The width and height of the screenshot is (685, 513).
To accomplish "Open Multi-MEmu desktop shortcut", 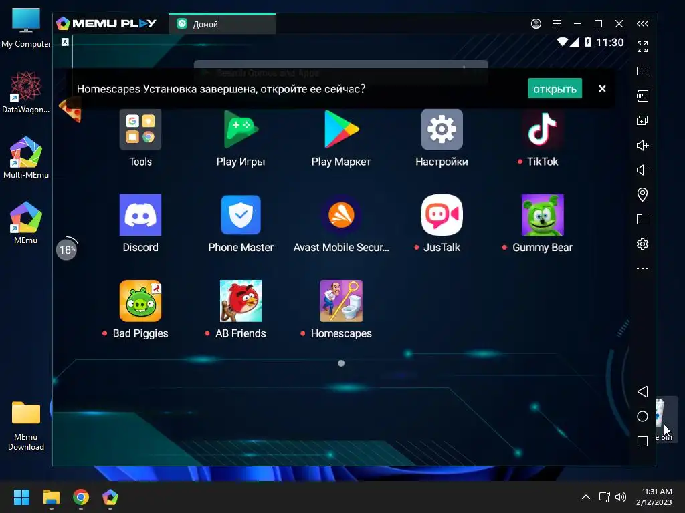I will (26, 158).
